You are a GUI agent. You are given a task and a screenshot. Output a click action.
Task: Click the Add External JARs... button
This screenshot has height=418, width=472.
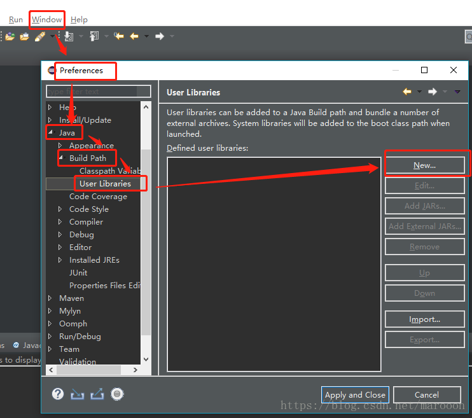click(424, 226)
